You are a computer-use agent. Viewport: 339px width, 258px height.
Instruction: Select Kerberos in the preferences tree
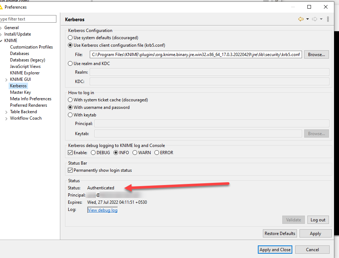(18, 86)
